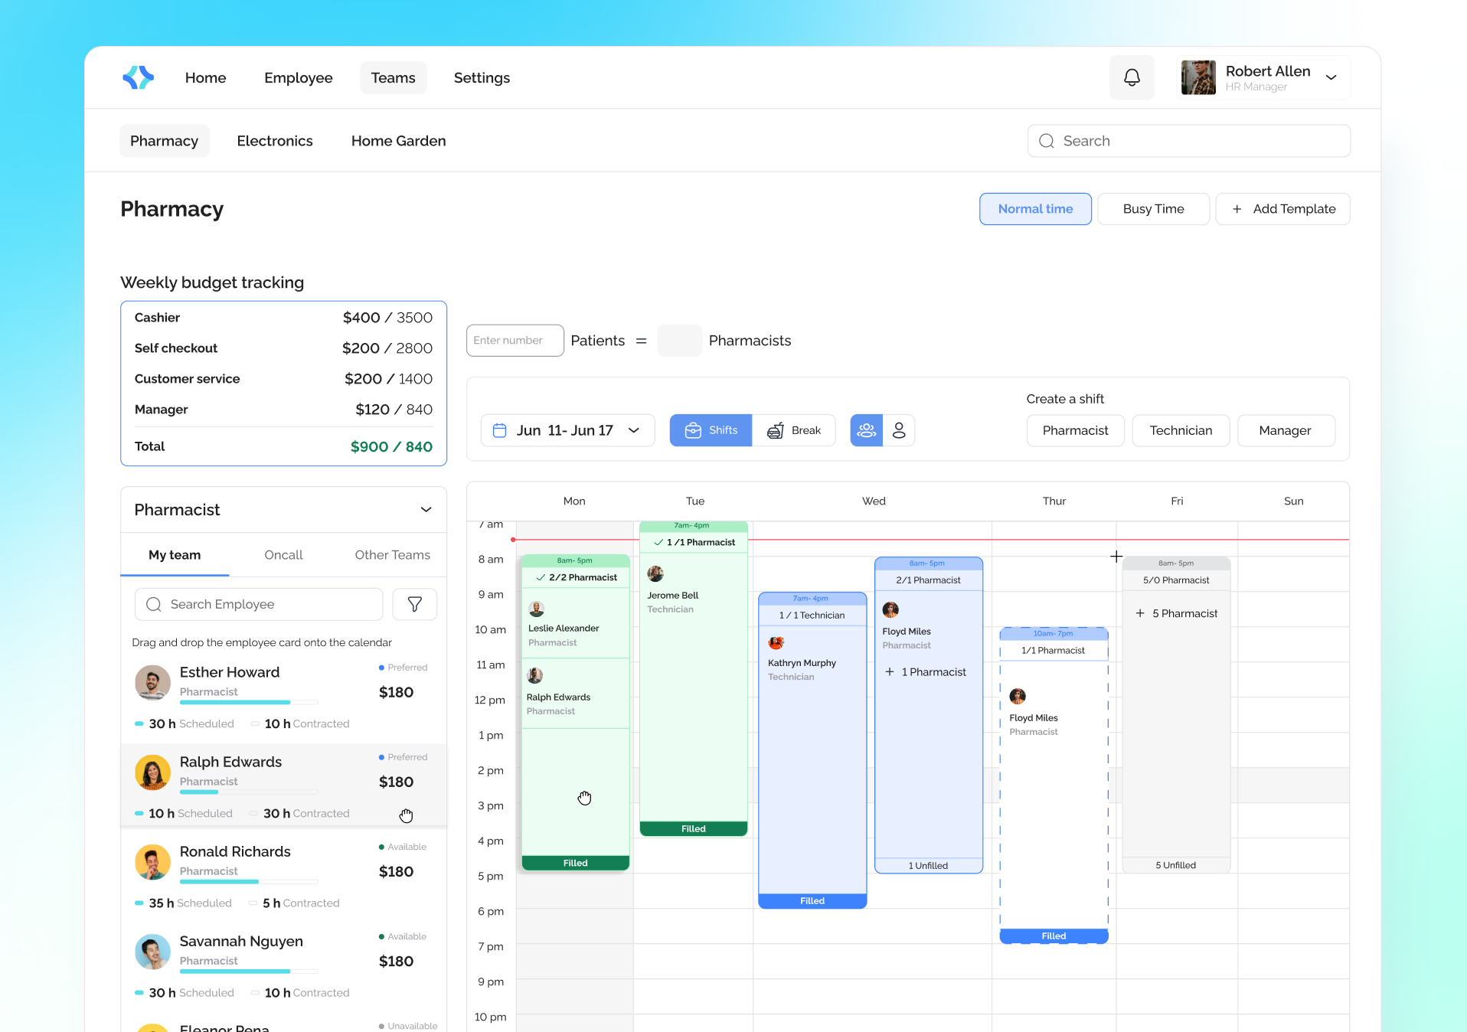
Task: Open the Jun 11- Jun 17 date range dropdown
Action: coord(567,430)
